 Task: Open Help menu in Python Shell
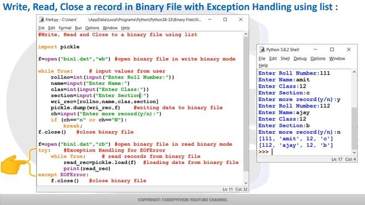(x=263, y=65)
